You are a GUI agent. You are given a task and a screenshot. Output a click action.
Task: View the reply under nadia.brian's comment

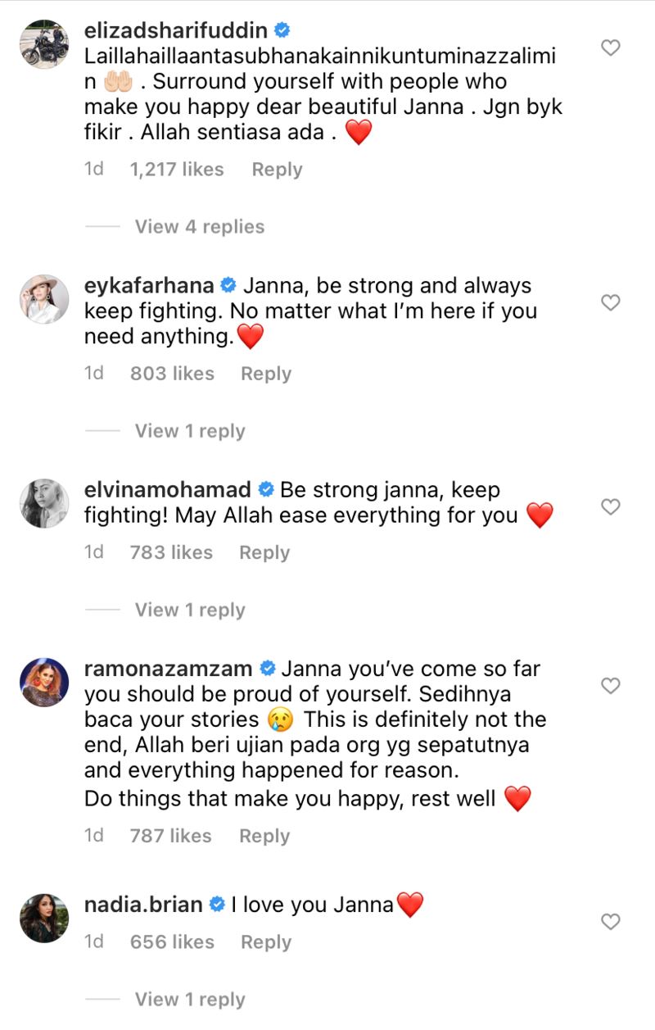(190, 999)
